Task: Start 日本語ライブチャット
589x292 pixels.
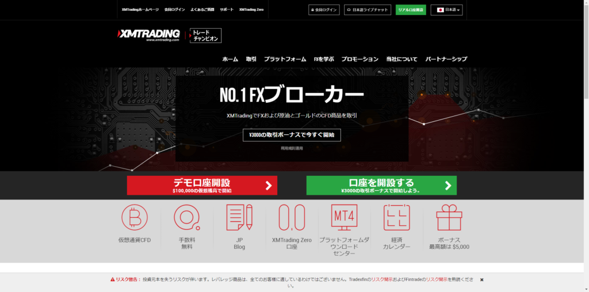Action: (x=368, y=10)
